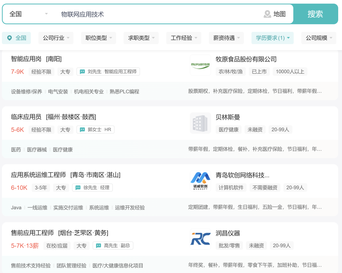The height and width of the screenshot is (273, 342).
Task: Click the 贝林斯曼 placeholder building logo
Action: [x=200, y=123]
